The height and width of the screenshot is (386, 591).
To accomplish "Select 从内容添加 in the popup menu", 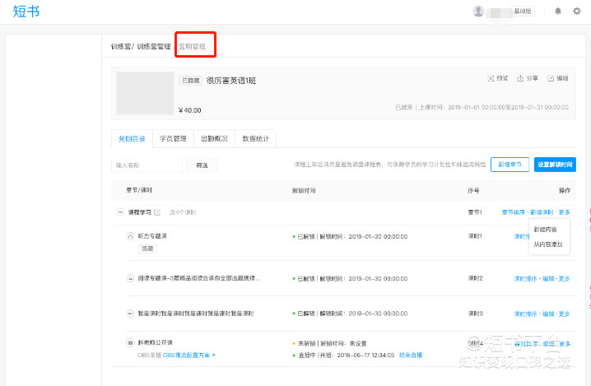I will [x=548, y=244].
